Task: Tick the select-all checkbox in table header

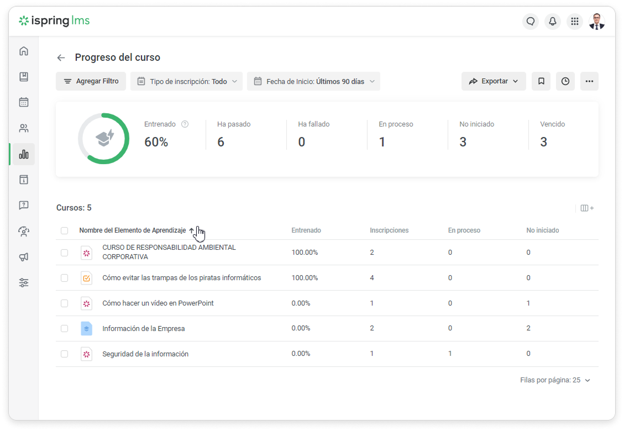Action: 65,231
